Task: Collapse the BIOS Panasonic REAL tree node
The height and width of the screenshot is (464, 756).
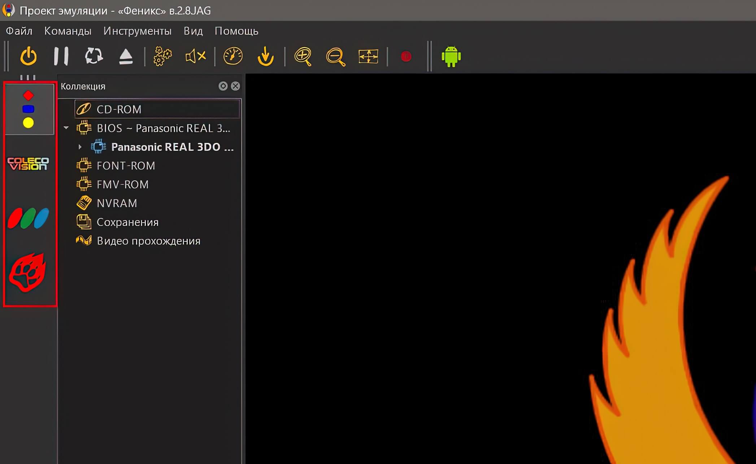Action: pyautogui.click(x=66, y=128)
